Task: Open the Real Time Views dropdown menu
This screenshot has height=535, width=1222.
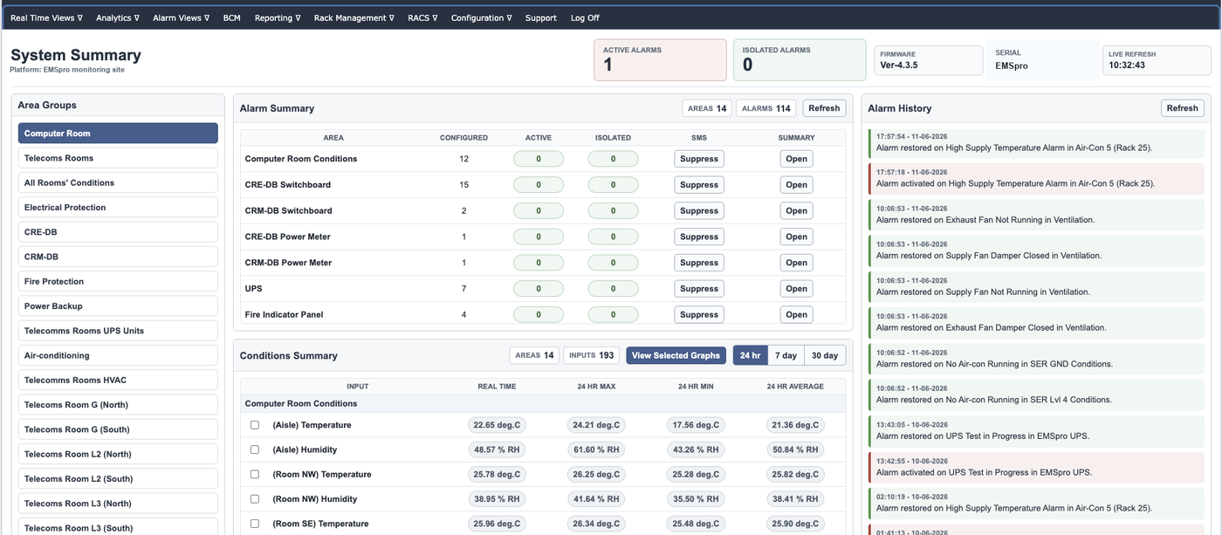Action: click(x=46, y=17)
